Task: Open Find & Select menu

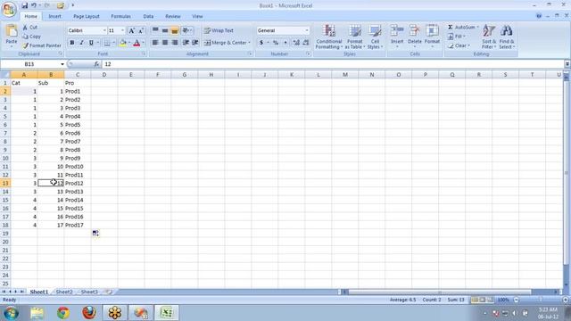Action: (507, 37)
